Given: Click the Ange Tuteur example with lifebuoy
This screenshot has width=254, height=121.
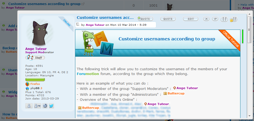Looking at the screenshot, I should 186,88.
